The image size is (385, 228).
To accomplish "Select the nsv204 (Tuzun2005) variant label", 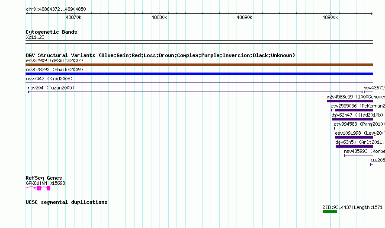I will (51, 88).
